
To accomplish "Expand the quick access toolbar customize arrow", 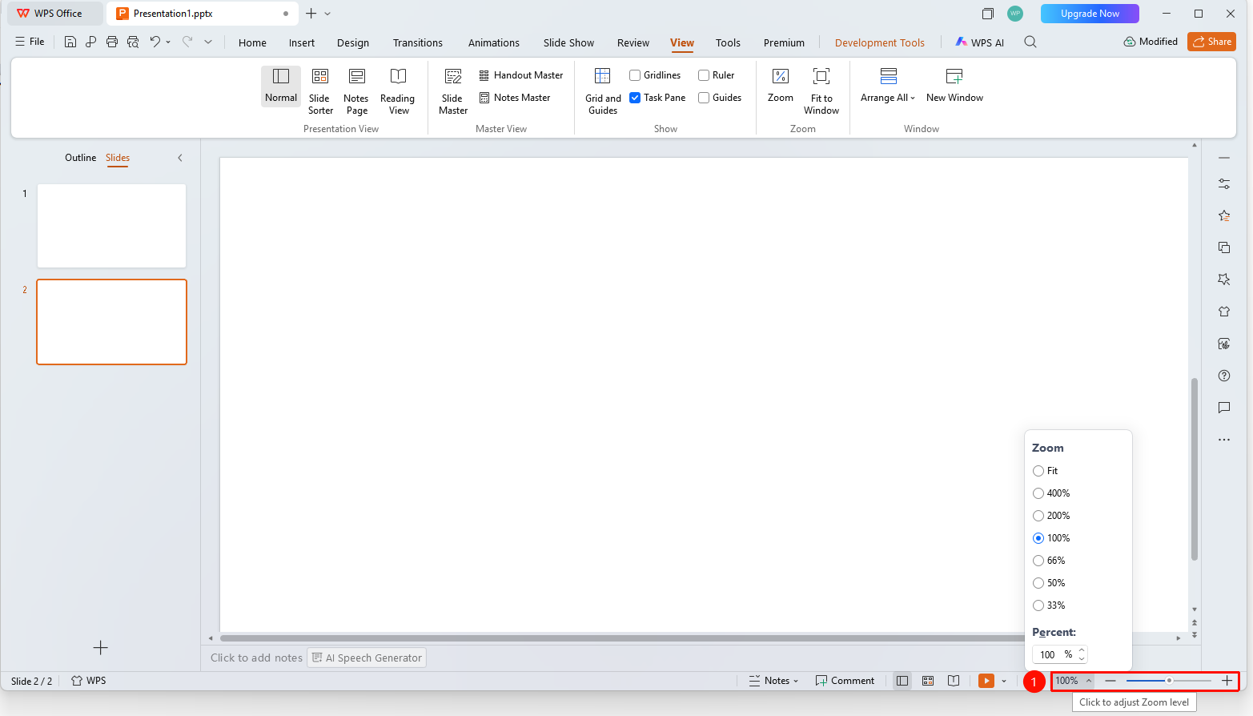I will [208, 42].
